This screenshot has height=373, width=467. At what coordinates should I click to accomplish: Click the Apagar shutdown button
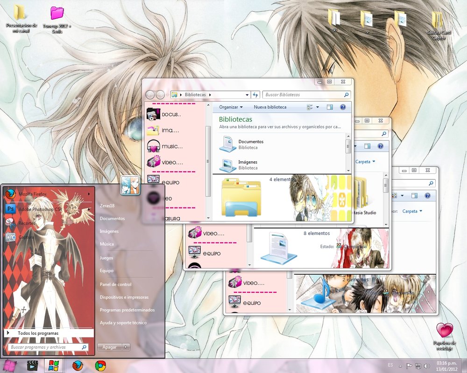click(109, 347)
